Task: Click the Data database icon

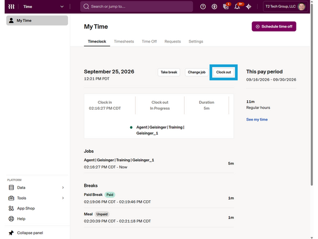Action: 11,187
